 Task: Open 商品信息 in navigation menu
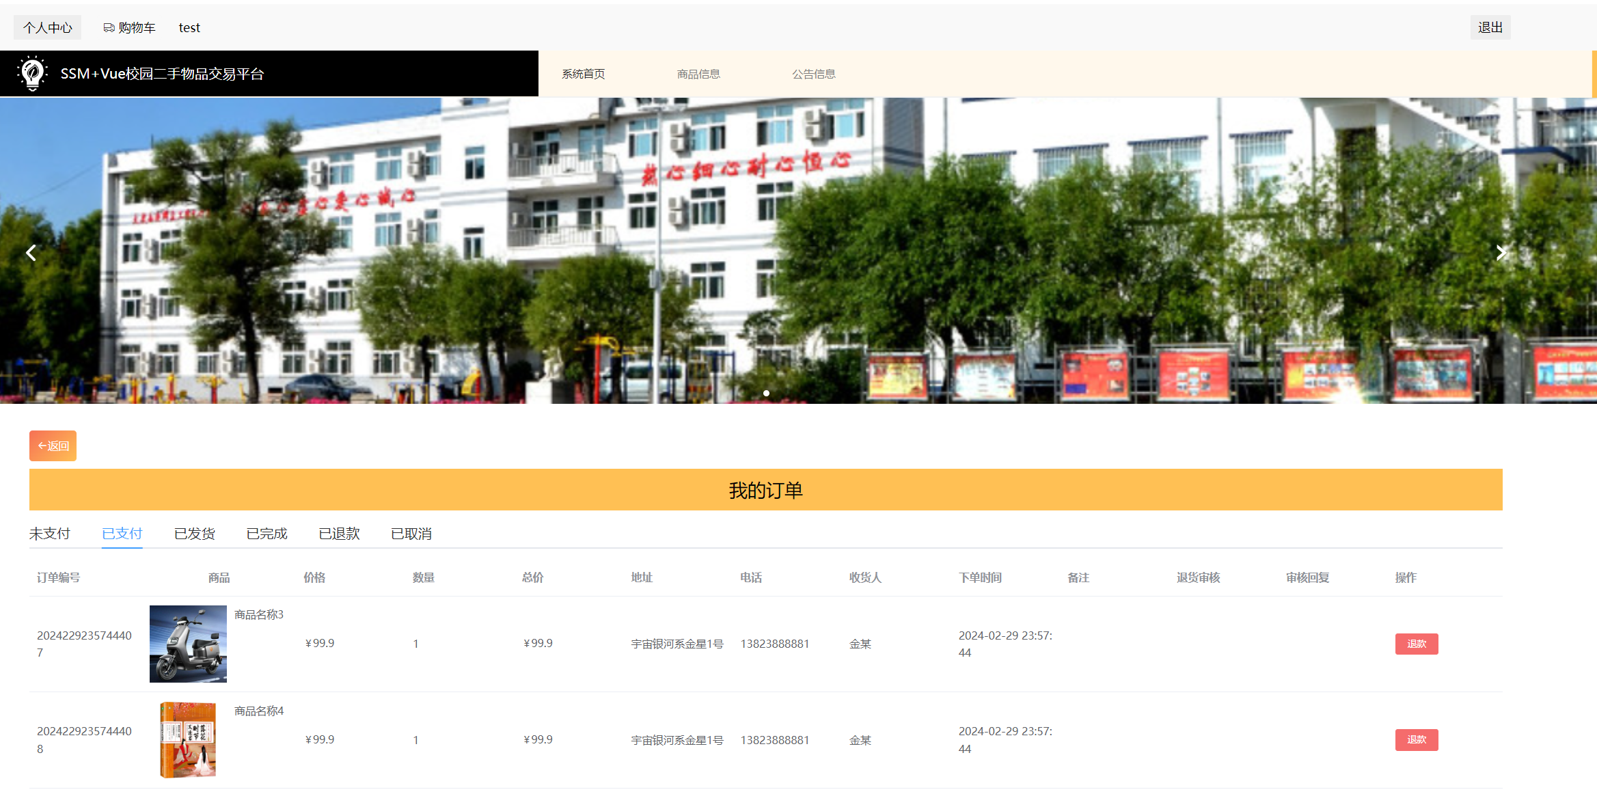pos(698,74)
